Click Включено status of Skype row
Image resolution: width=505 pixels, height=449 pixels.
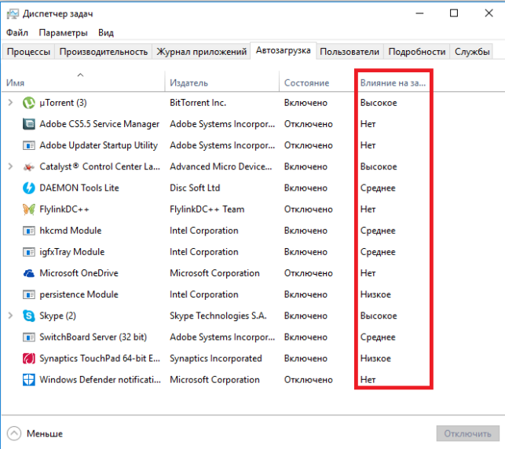[306, 316]
